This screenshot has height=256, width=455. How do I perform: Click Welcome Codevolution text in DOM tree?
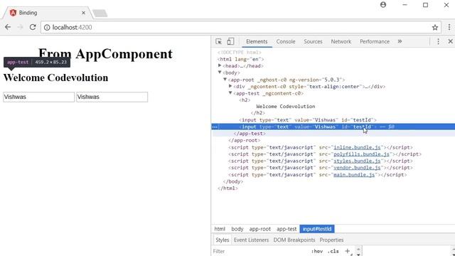click(286, 107)
